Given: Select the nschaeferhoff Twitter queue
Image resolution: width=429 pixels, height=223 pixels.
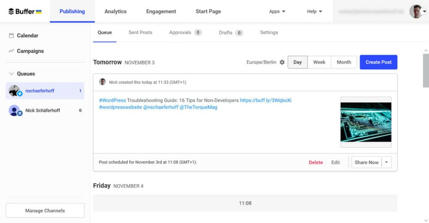Looking at the screenshot, I should point(45,91).
